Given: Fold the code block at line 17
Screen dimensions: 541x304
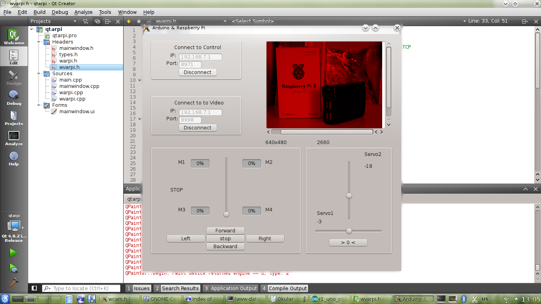Looking at the screenshot, I should (139, 119).
